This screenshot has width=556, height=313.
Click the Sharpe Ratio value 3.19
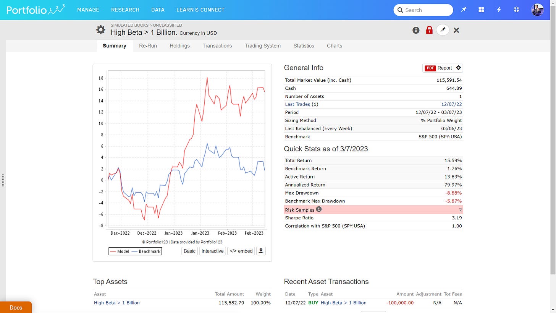457,218
